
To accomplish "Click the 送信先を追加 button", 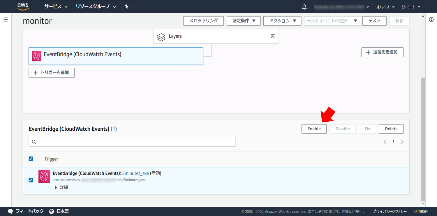I will [x=383, y=52].
